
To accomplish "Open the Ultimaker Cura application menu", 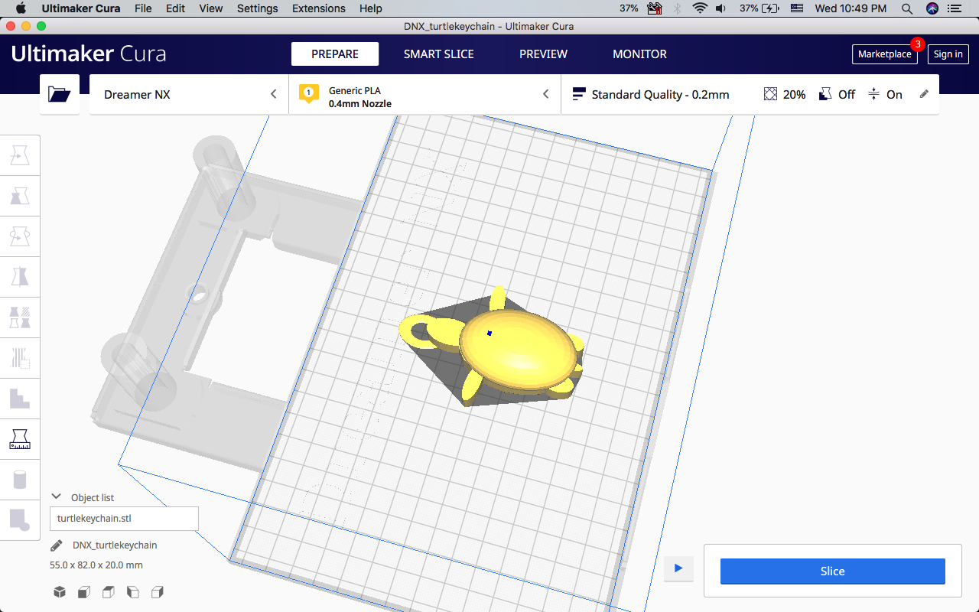I will point(81,8).
